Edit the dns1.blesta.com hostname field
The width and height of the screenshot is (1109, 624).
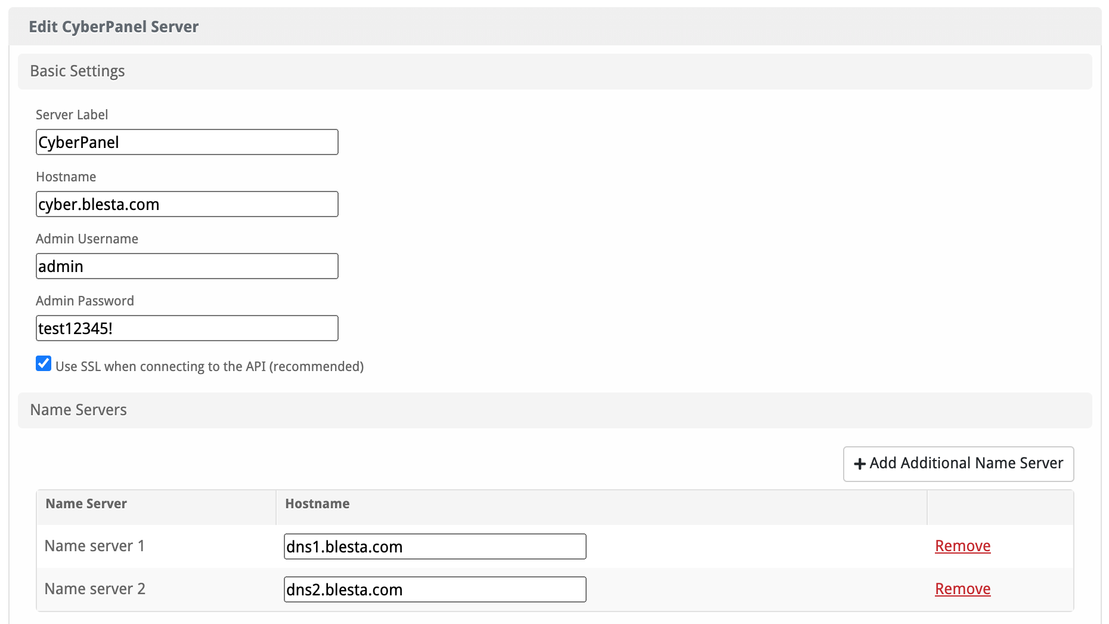pos(435,546)
